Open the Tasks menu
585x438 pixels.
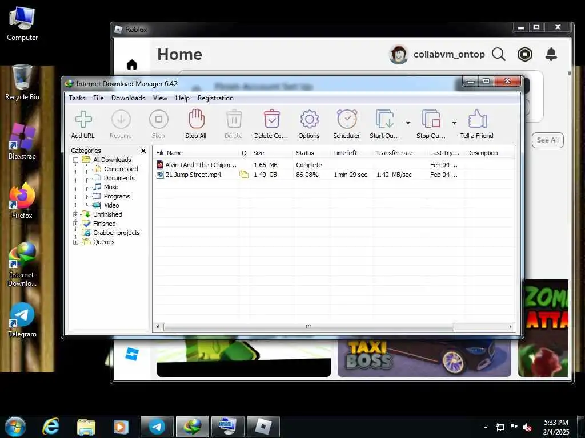click(77, 98)
